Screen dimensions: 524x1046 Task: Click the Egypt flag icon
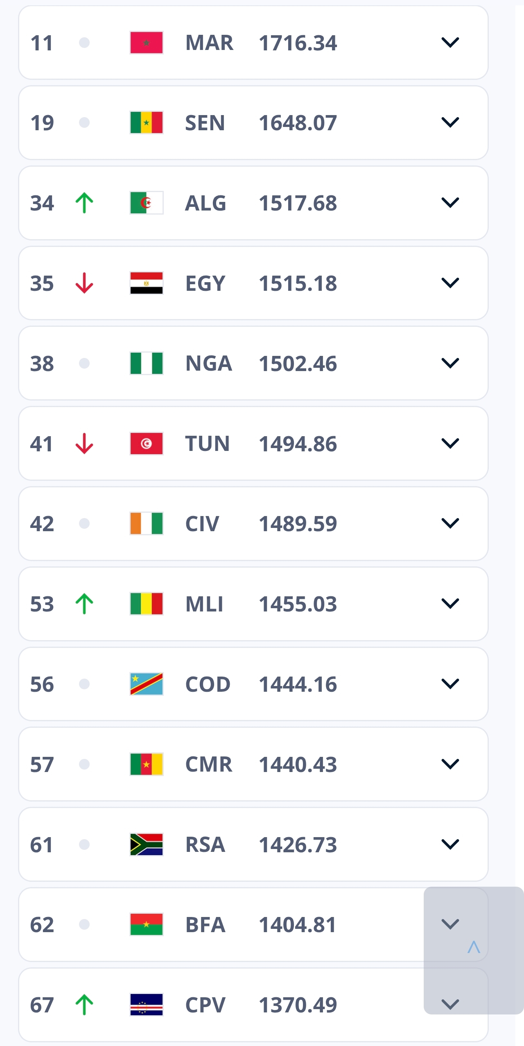click(146, 282)
